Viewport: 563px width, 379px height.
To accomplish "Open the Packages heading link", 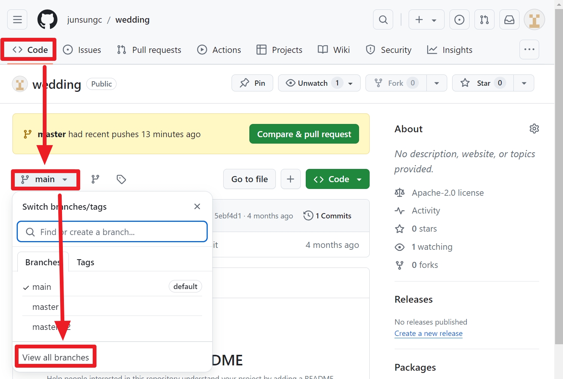I will [415, 367].
